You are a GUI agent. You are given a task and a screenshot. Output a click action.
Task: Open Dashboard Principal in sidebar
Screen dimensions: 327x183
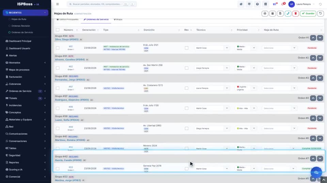tap(20, 41)
